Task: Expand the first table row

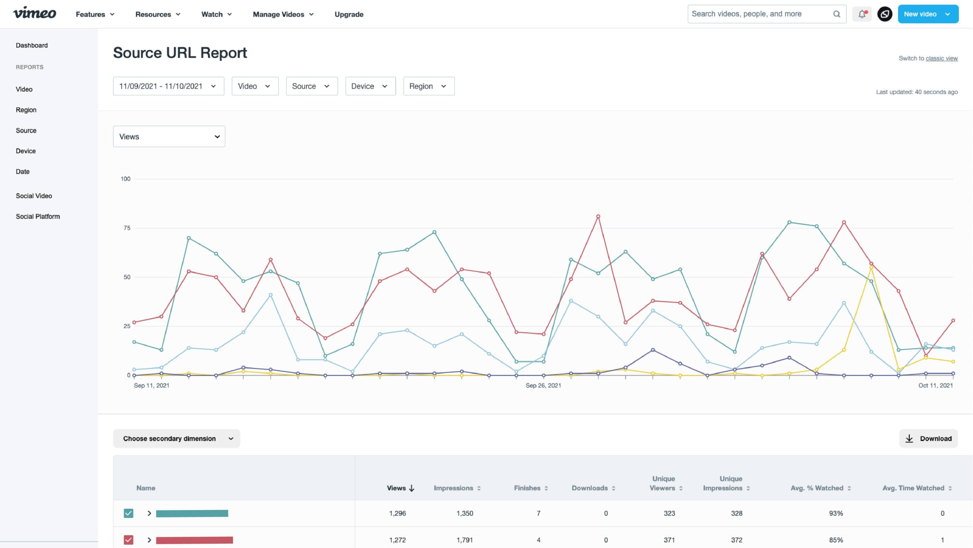Action: point(149,513)
